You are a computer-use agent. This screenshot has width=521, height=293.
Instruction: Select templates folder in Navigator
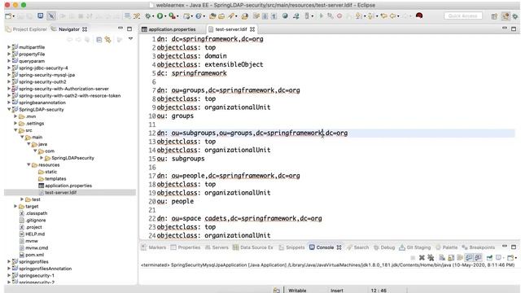click(x=55, y=179)
